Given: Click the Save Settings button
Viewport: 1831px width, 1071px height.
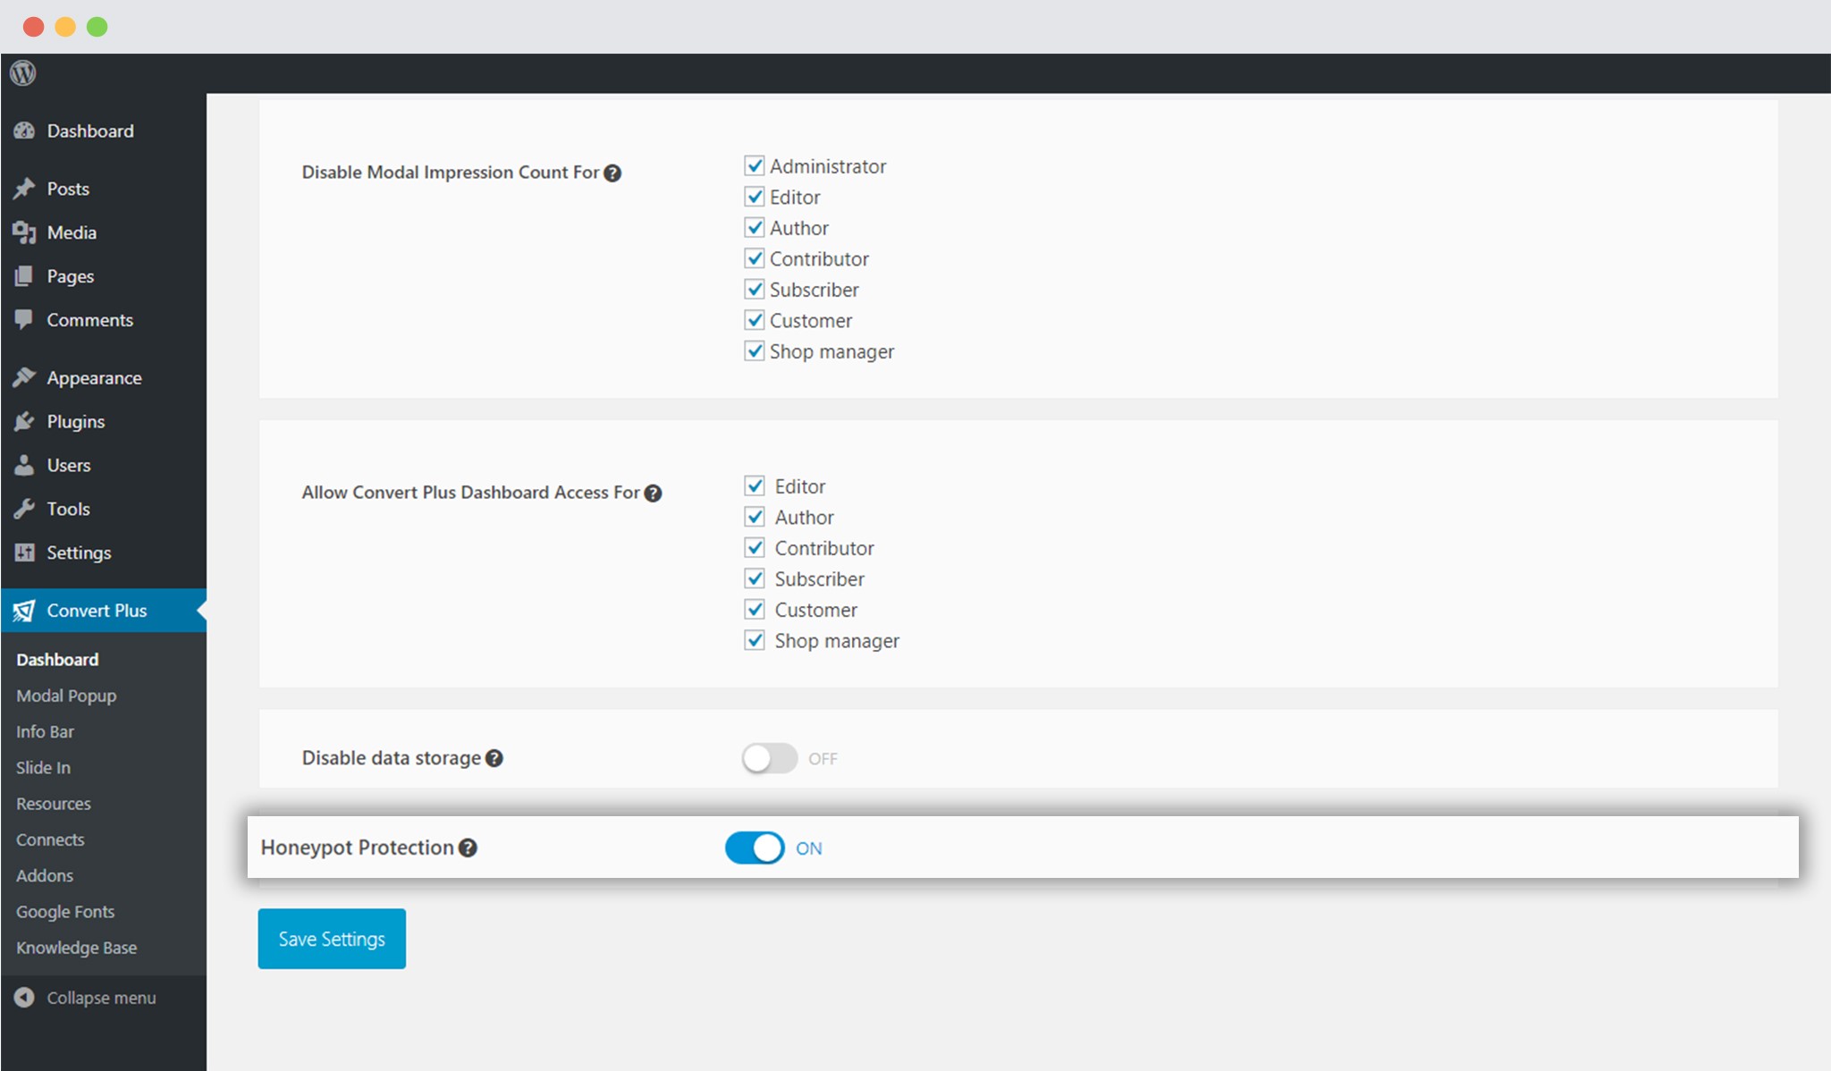Looking at the screenshot, I should coord(332,939).
